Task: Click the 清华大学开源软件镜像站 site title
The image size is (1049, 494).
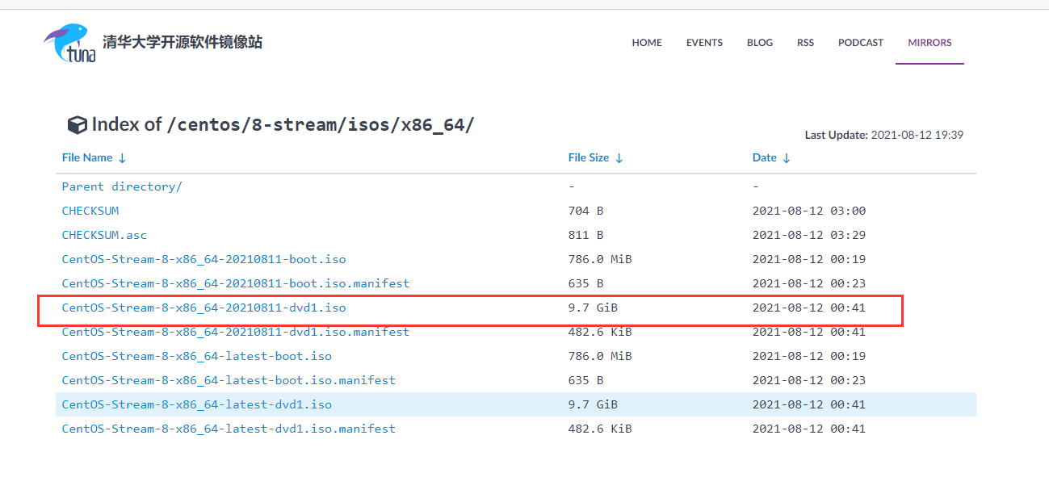Action: (183, 42)
